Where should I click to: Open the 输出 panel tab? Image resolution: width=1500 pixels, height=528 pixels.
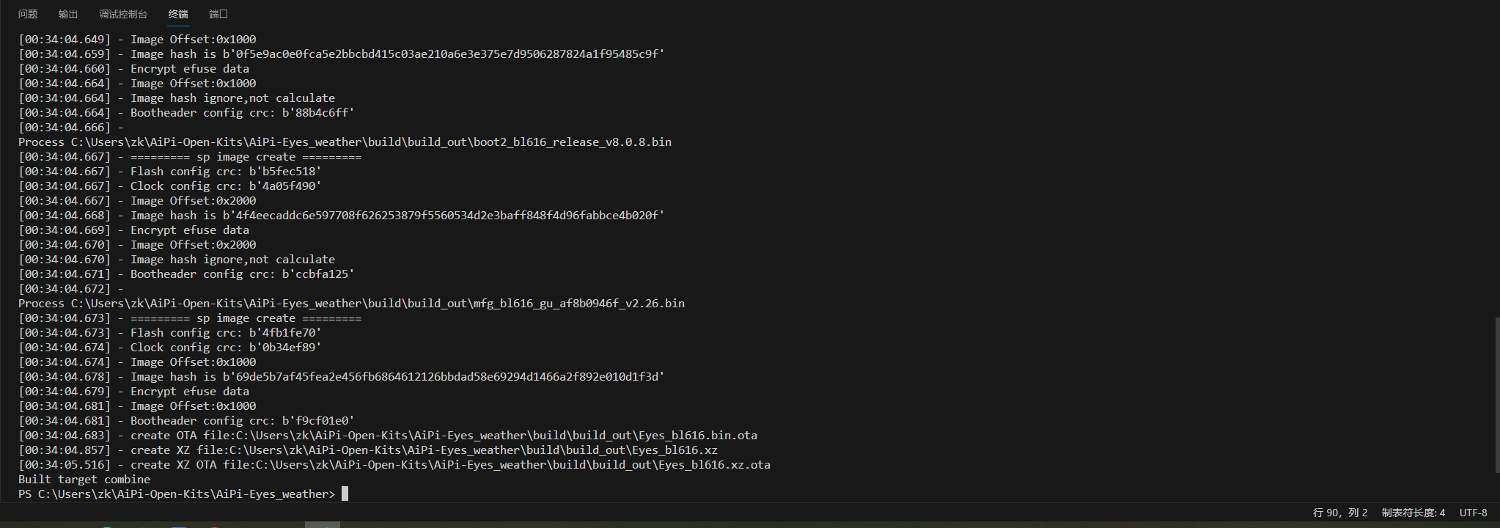coord(68,14)
